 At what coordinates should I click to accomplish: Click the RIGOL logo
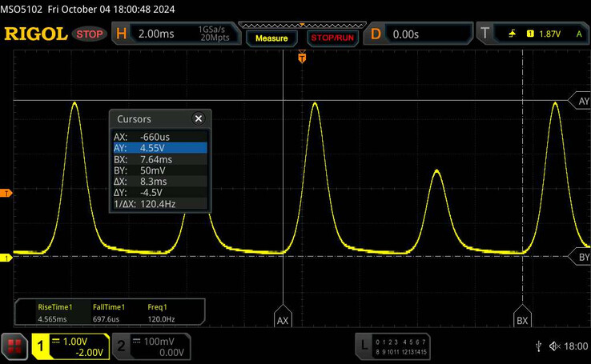pos(36,34)
